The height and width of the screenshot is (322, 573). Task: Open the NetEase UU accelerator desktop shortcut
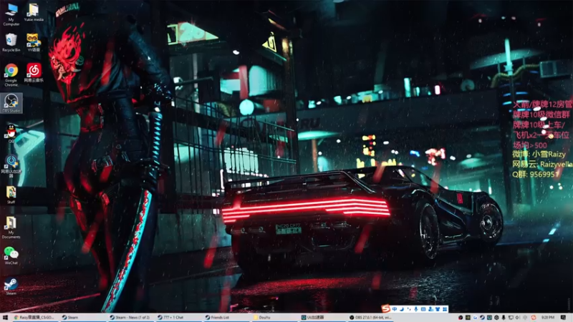point(11,166)
